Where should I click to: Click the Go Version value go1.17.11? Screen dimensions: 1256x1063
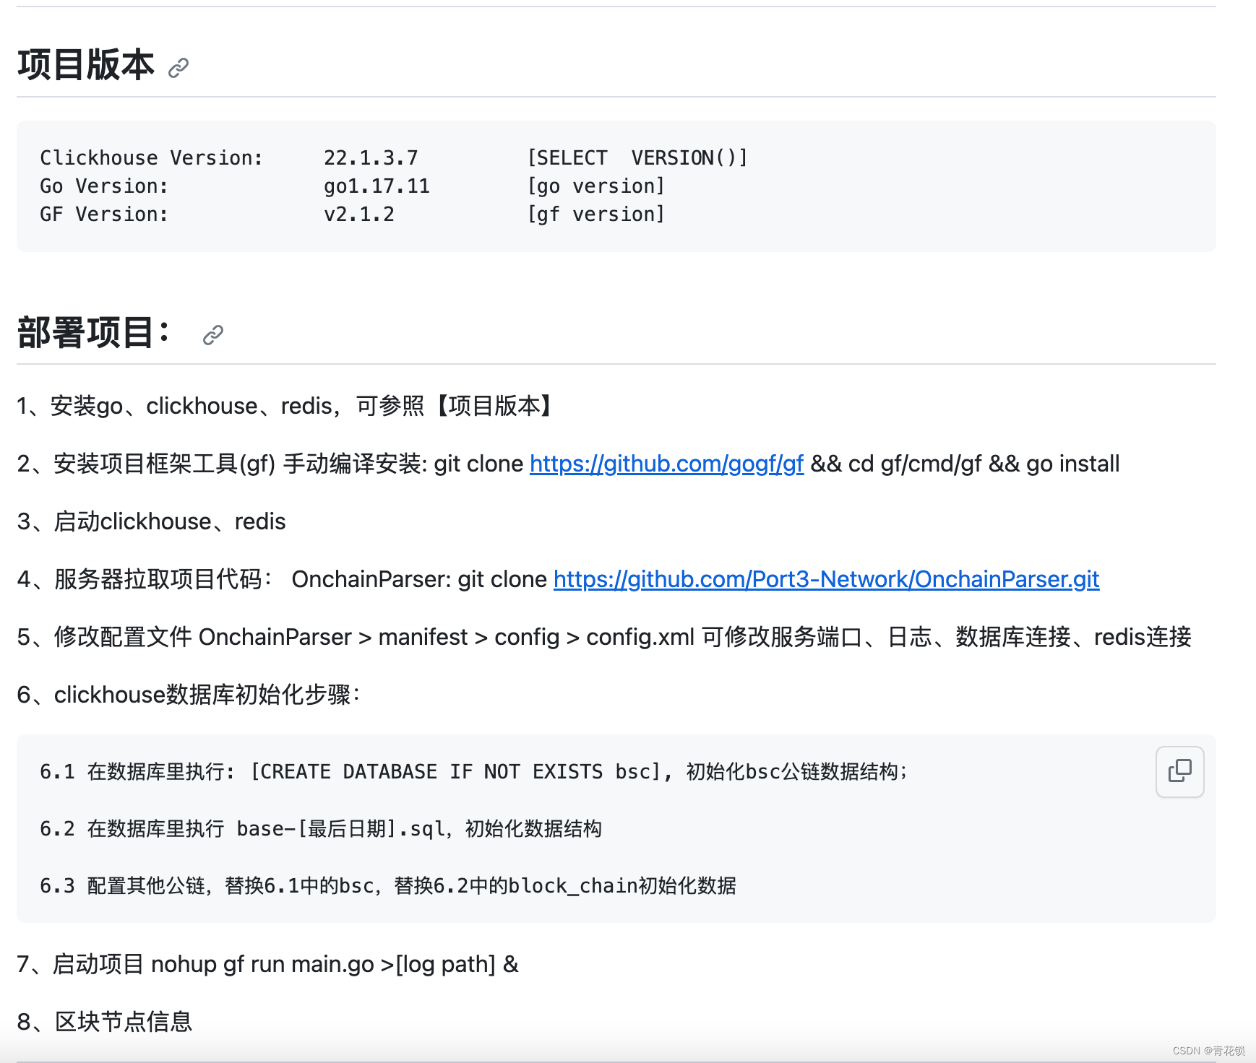point(377,186)
